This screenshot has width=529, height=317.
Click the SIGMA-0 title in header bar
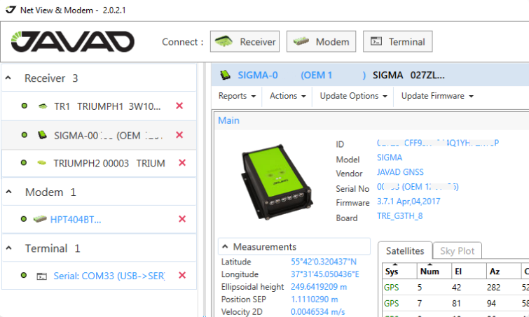tap(258, 75)
